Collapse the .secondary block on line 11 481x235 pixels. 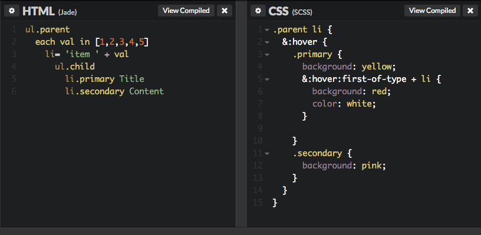coord(267,153)
